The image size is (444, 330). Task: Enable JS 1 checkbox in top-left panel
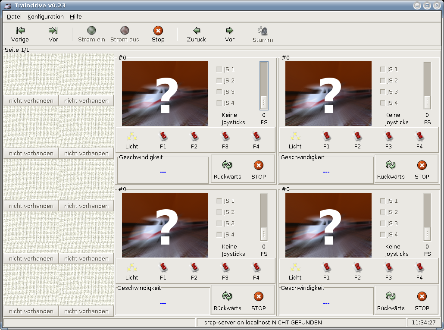tap(219, 69)
